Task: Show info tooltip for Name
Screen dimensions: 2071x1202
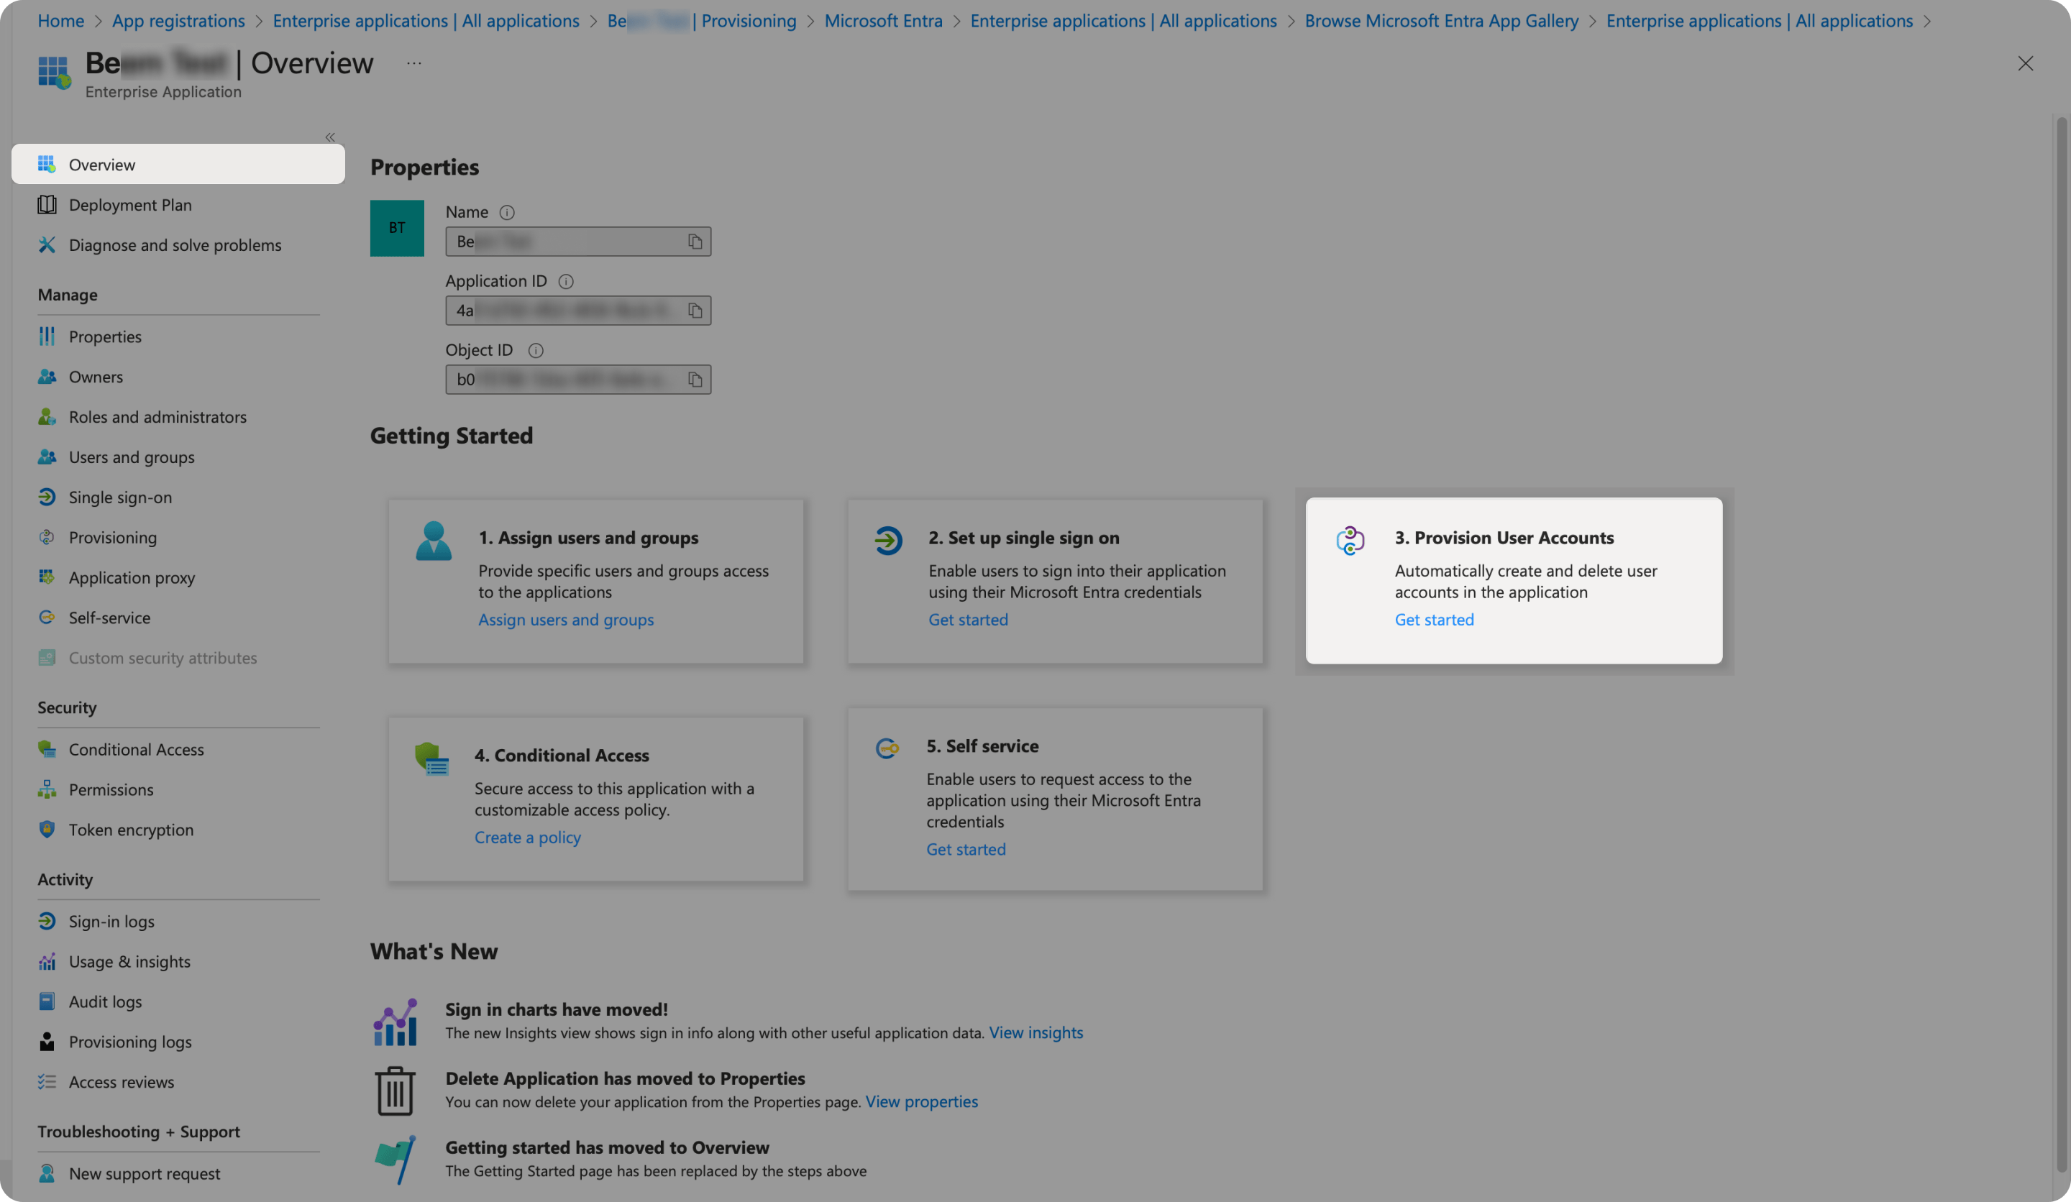Action: click(507, 213)
